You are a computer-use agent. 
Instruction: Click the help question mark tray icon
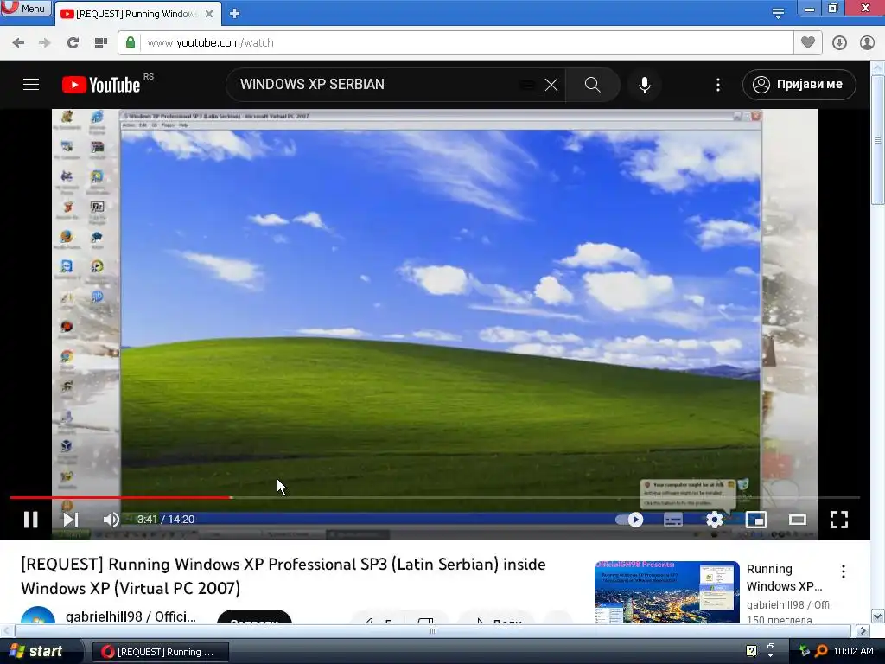point(751,651)
